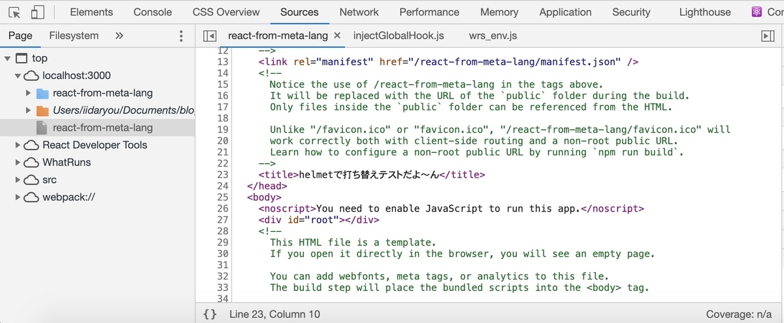Select the webpack:// tree label
Image resolution: width=784 pixels, height=323 pixels.
tap(69, 197)
